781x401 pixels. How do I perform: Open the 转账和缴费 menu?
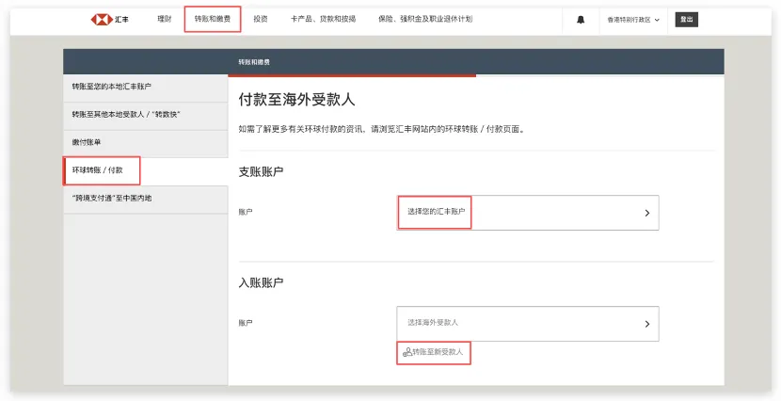[x=212, y=19]
